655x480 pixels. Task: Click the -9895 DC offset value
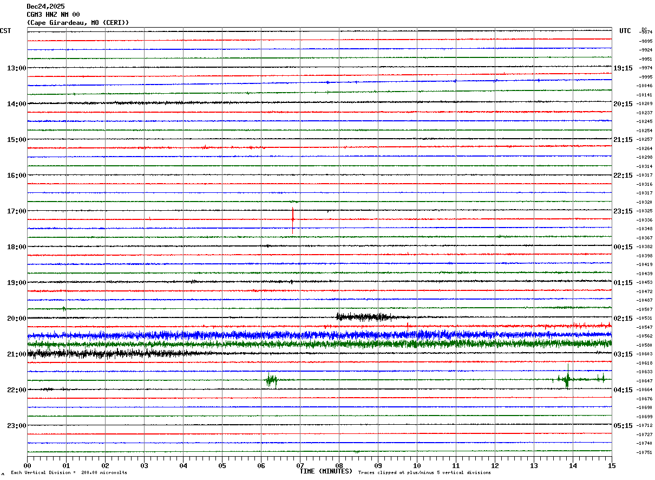click(646, 41)
